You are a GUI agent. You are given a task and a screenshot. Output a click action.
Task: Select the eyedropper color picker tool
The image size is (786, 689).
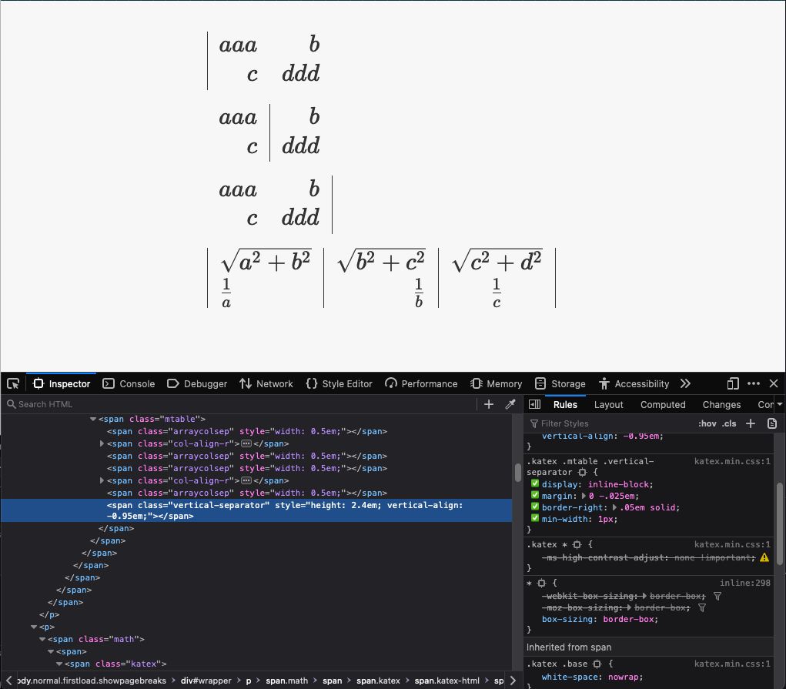[x=510, y=403]
